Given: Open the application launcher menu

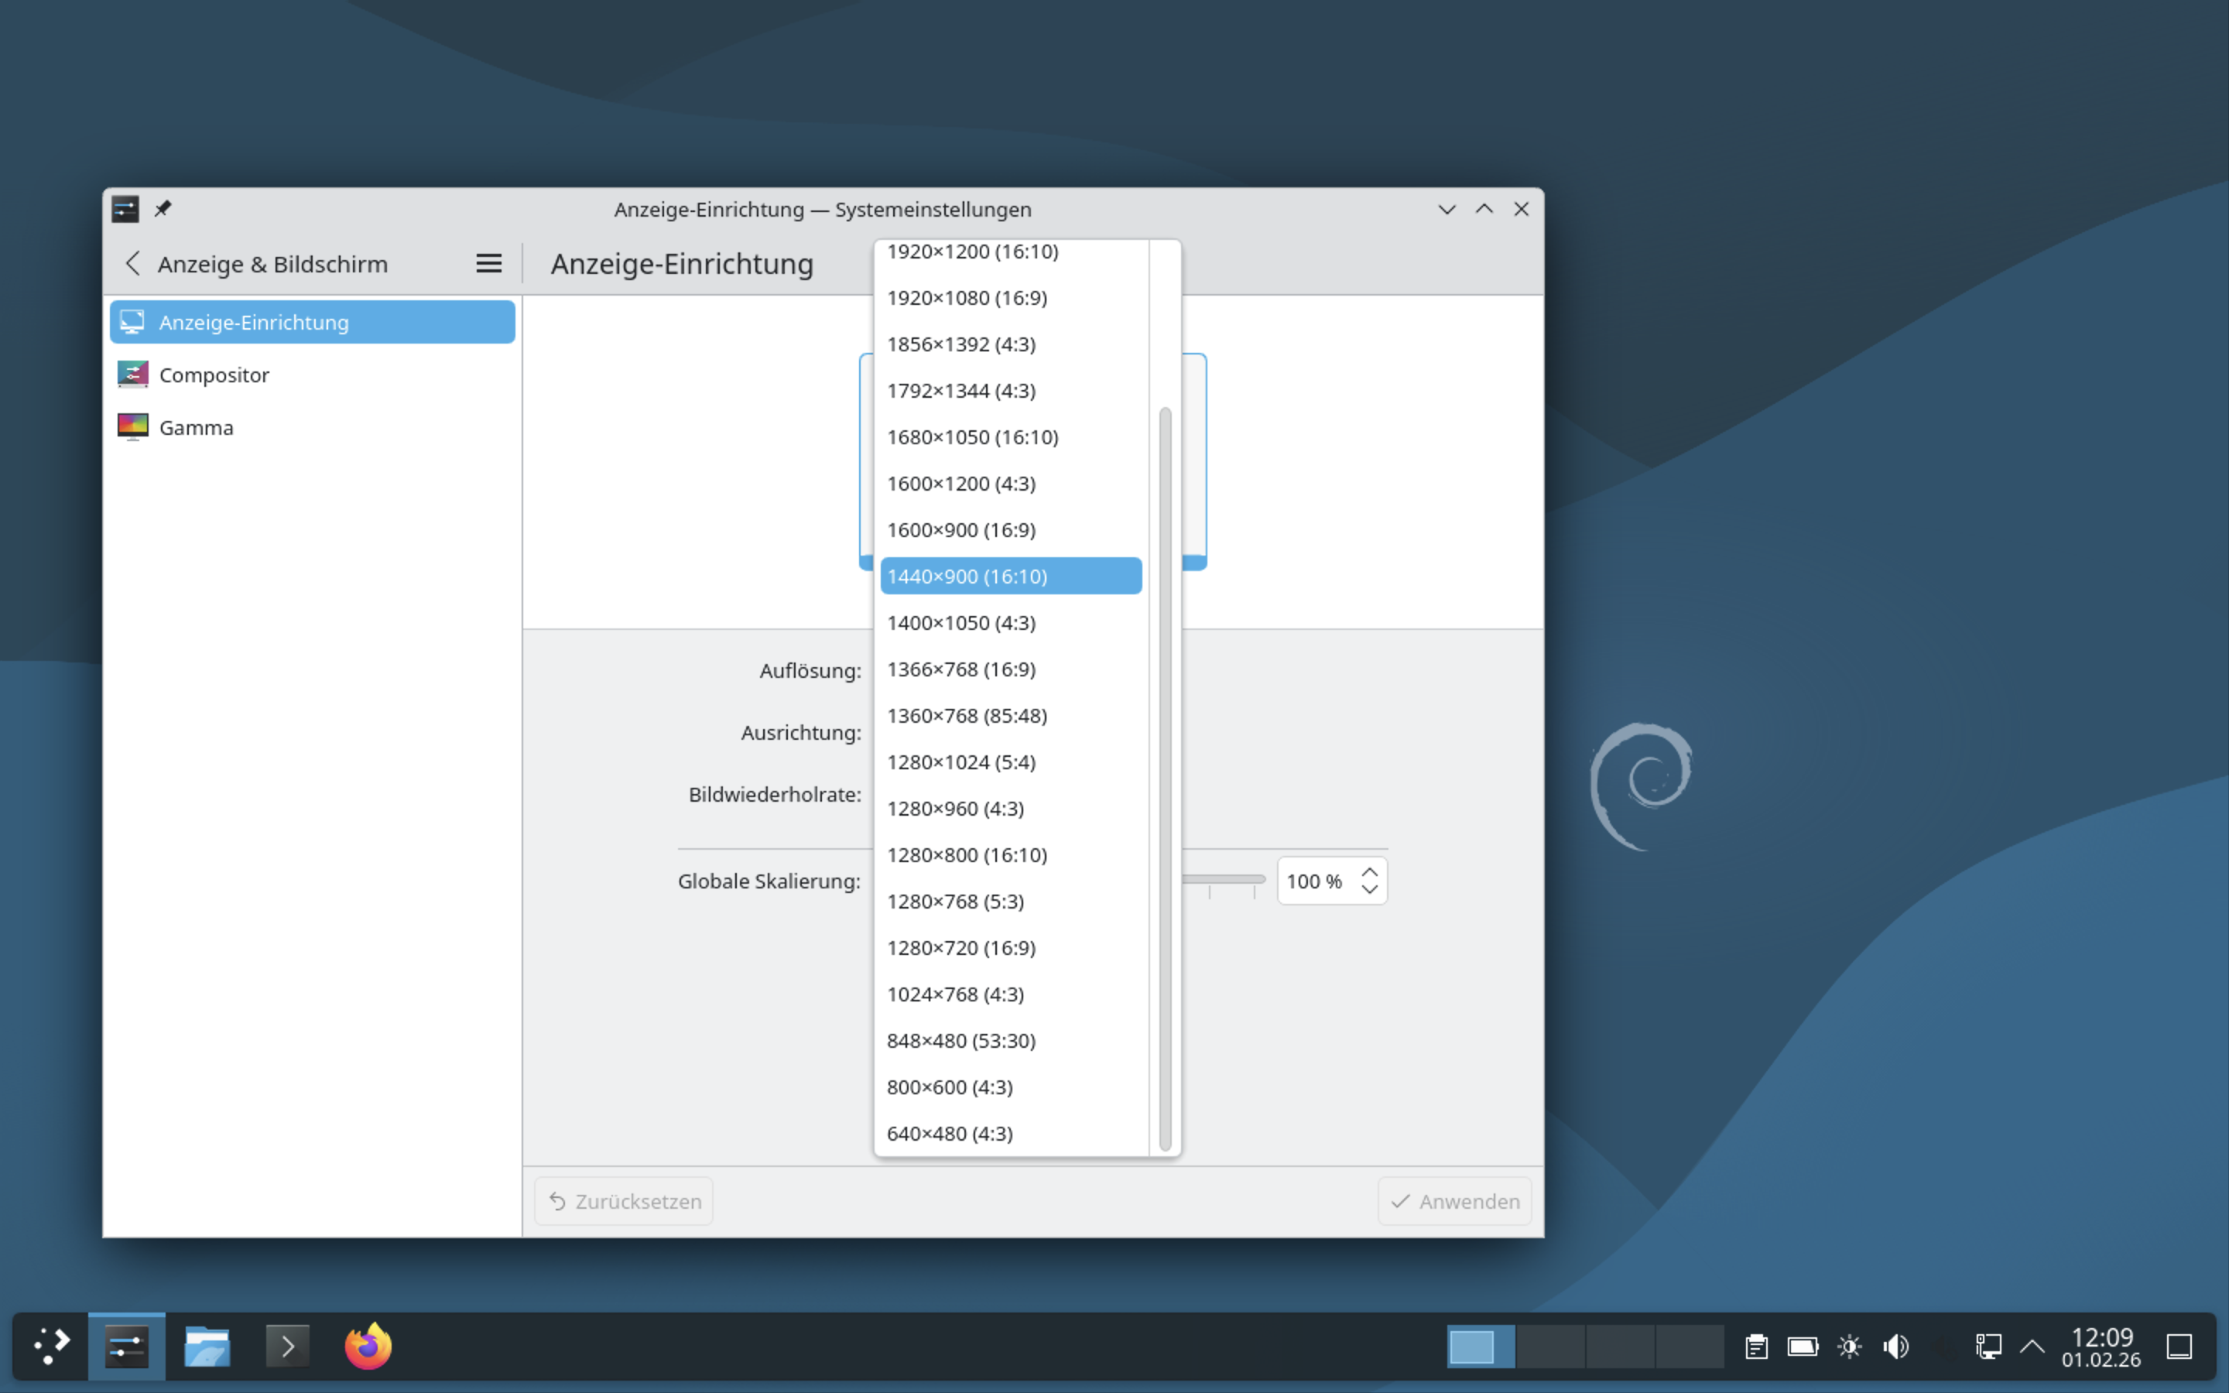Looking at the screenshot, I should point(52,1346).
